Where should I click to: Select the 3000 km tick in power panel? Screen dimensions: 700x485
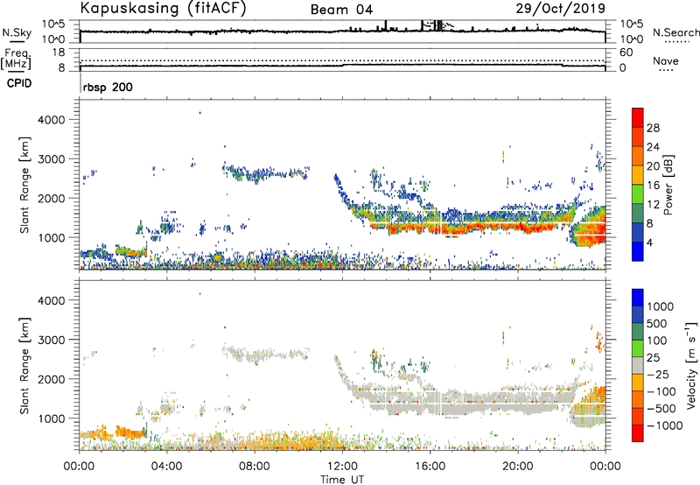[51, 159]
